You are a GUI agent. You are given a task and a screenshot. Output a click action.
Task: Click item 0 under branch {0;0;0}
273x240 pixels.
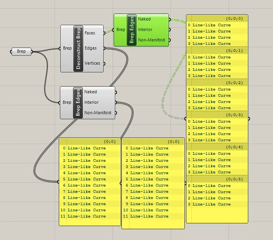(x=217, y=25)
